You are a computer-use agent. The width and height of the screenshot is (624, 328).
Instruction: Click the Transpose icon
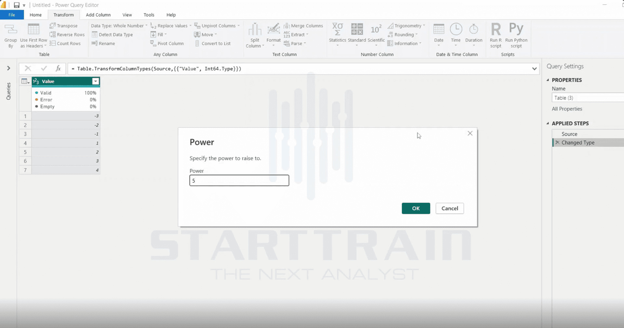(x=52, y=26)
